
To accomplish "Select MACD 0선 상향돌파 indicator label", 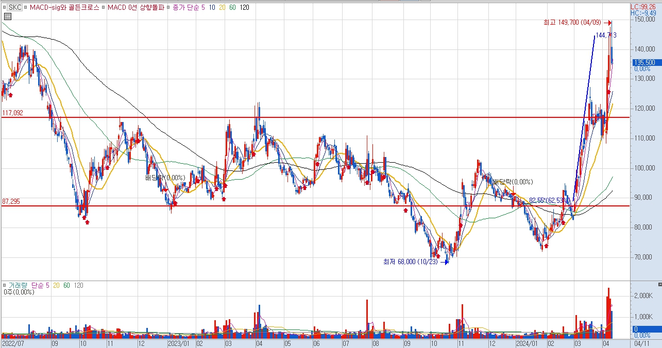I will (136, 8).
